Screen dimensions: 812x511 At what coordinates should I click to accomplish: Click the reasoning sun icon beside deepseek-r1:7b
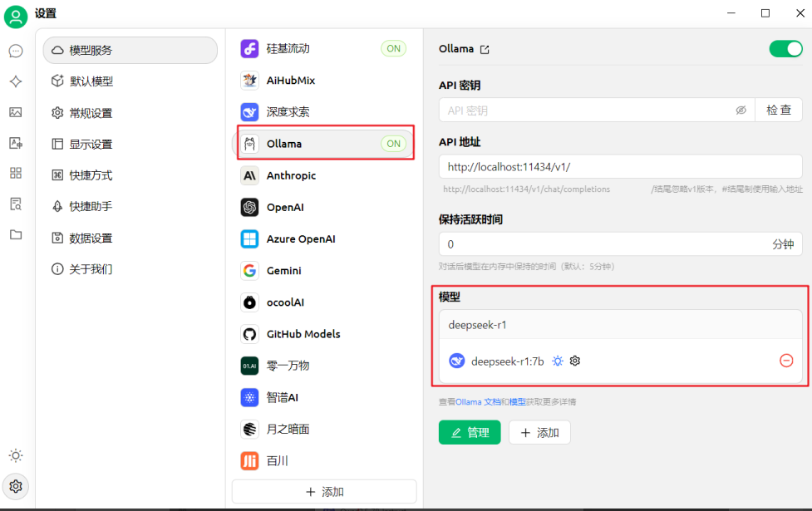point(557,361)
